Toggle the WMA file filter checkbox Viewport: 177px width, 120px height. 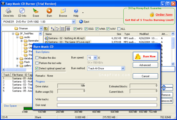click(97, 29)
